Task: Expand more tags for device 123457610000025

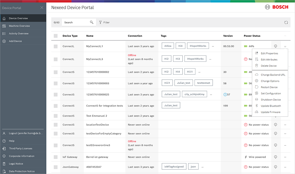Action: point(211,95)
